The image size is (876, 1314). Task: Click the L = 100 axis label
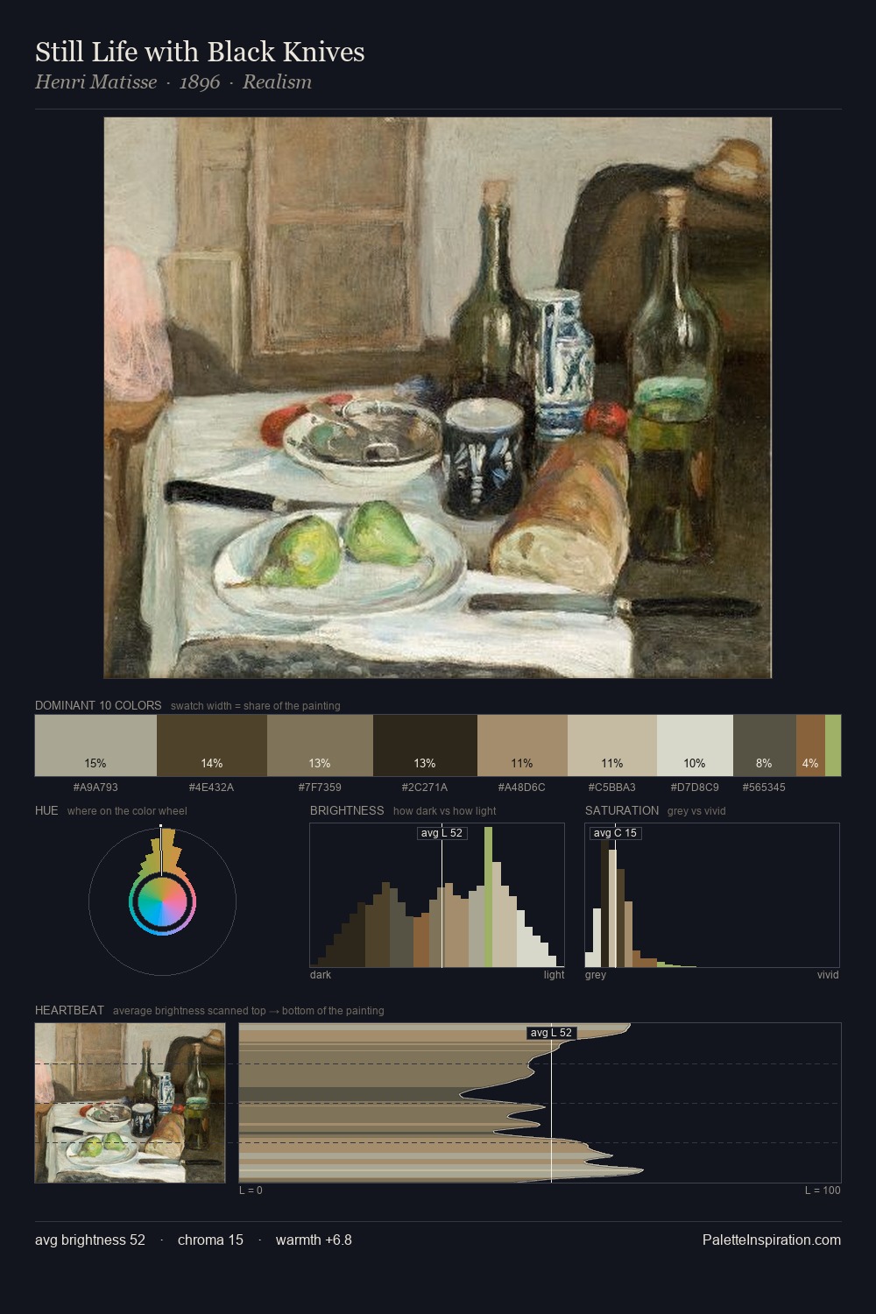pyautogui.click(x=823, y=1190)
